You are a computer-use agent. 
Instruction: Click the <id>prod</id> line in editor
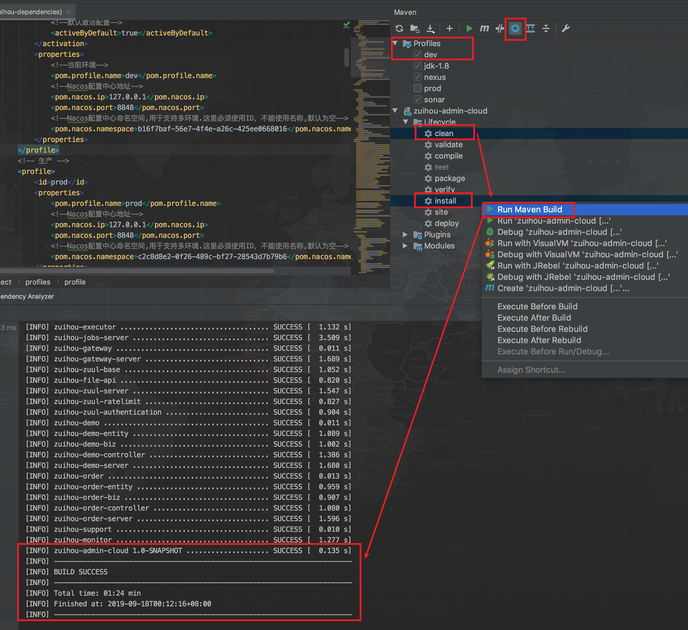[61, 182]
